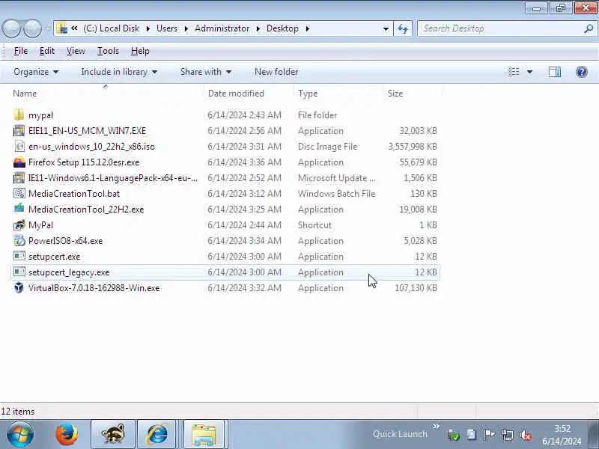Expand the arrow after Desktop in path

308,28
